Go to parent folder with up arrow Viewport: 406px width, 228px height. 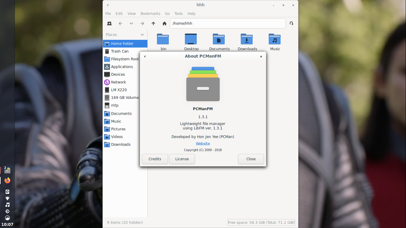click(x=154, y=23)
